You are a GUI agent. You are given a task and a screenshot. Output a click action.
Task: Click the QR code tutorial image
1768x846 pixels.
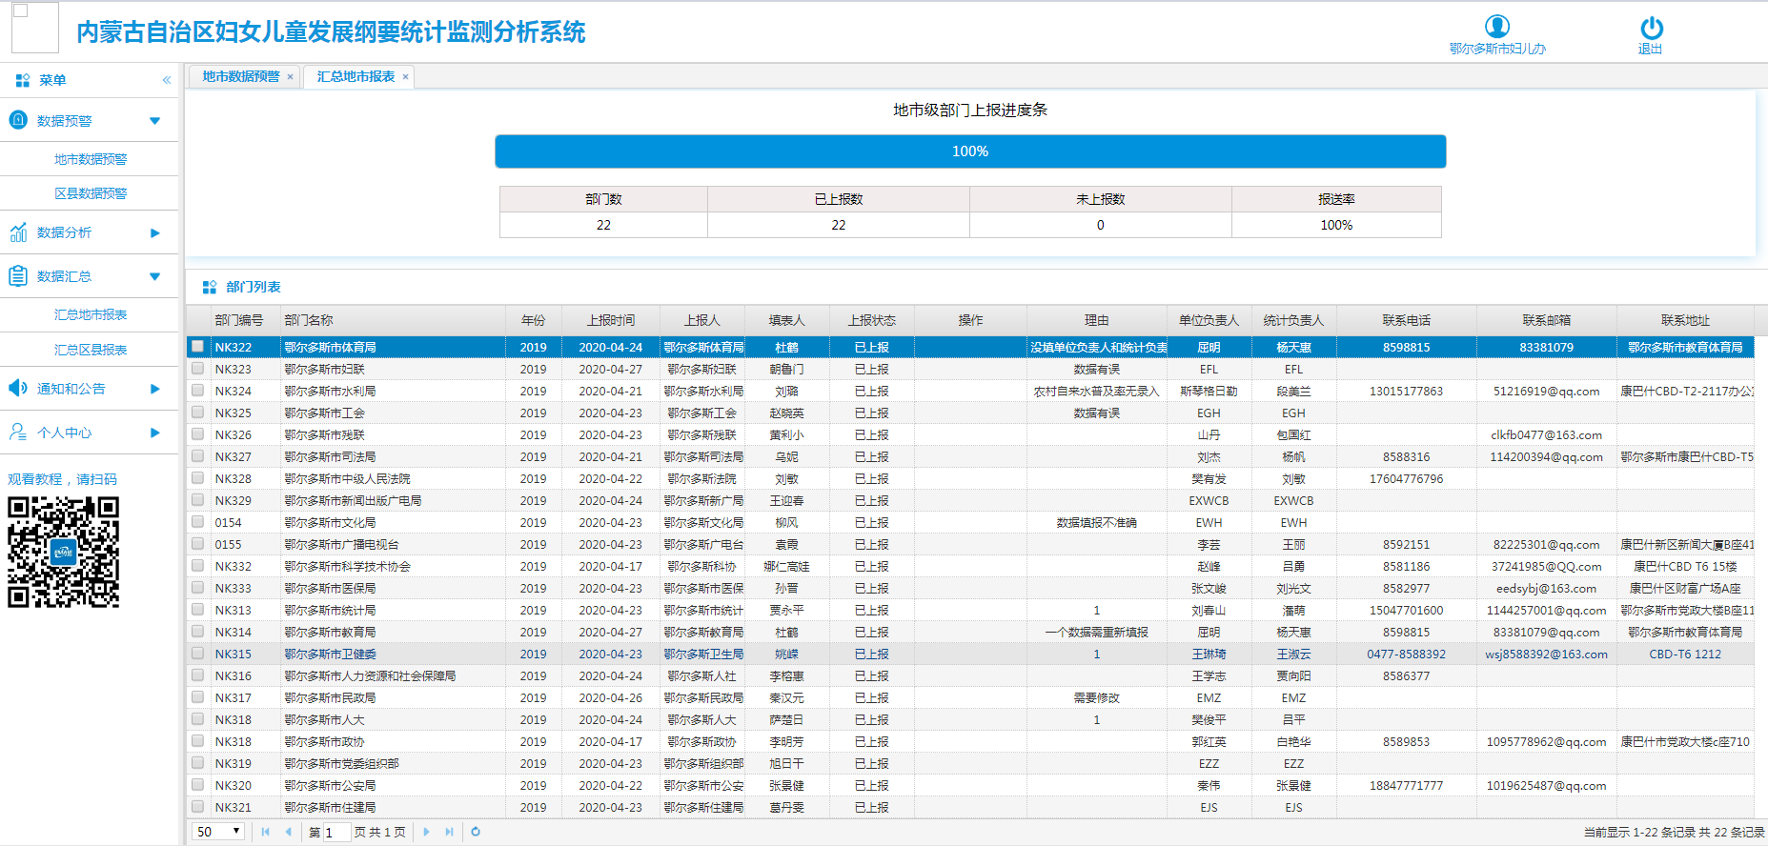pyautogui.click(x=64, y=552)
